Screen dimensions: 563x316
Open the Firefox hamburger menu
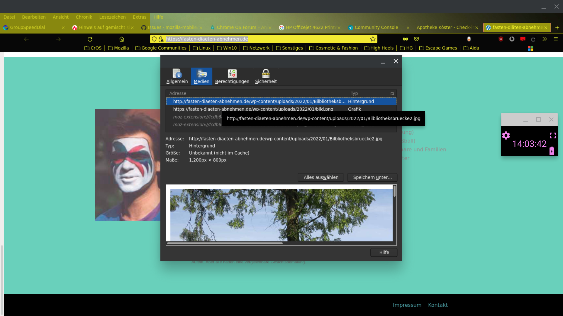555,39
